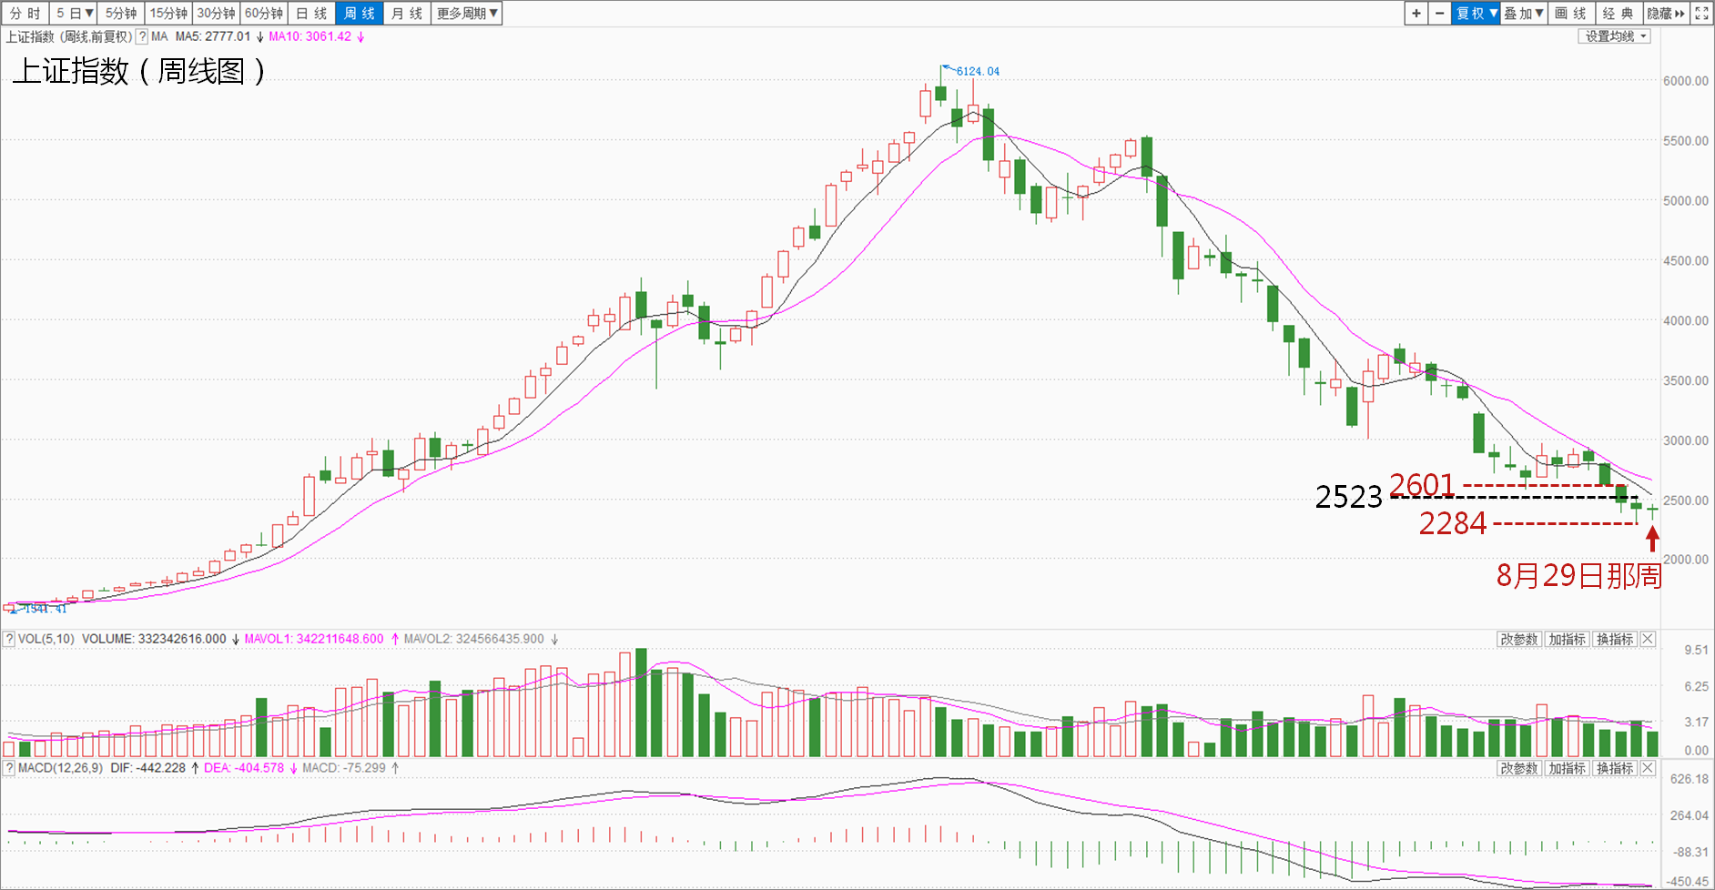The image size is (1715, 890).
Task: Expand the 更多周期 period dropdown
Action: (x=467, y=14)
